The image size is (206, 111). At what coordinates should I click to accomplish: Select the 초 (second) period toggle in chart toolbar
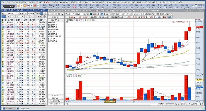click(x=115, y=14)
